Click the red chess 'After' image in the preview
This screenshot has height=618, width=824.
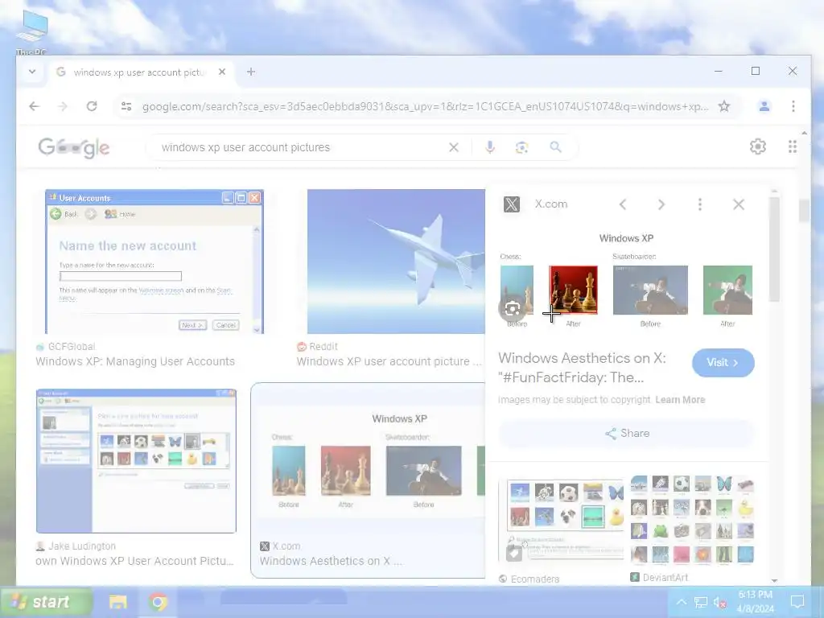pyautogui.click(x=573, y=290)
